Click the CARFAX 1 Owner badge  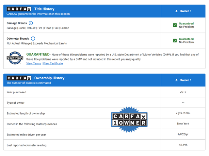tap(129, 119)
